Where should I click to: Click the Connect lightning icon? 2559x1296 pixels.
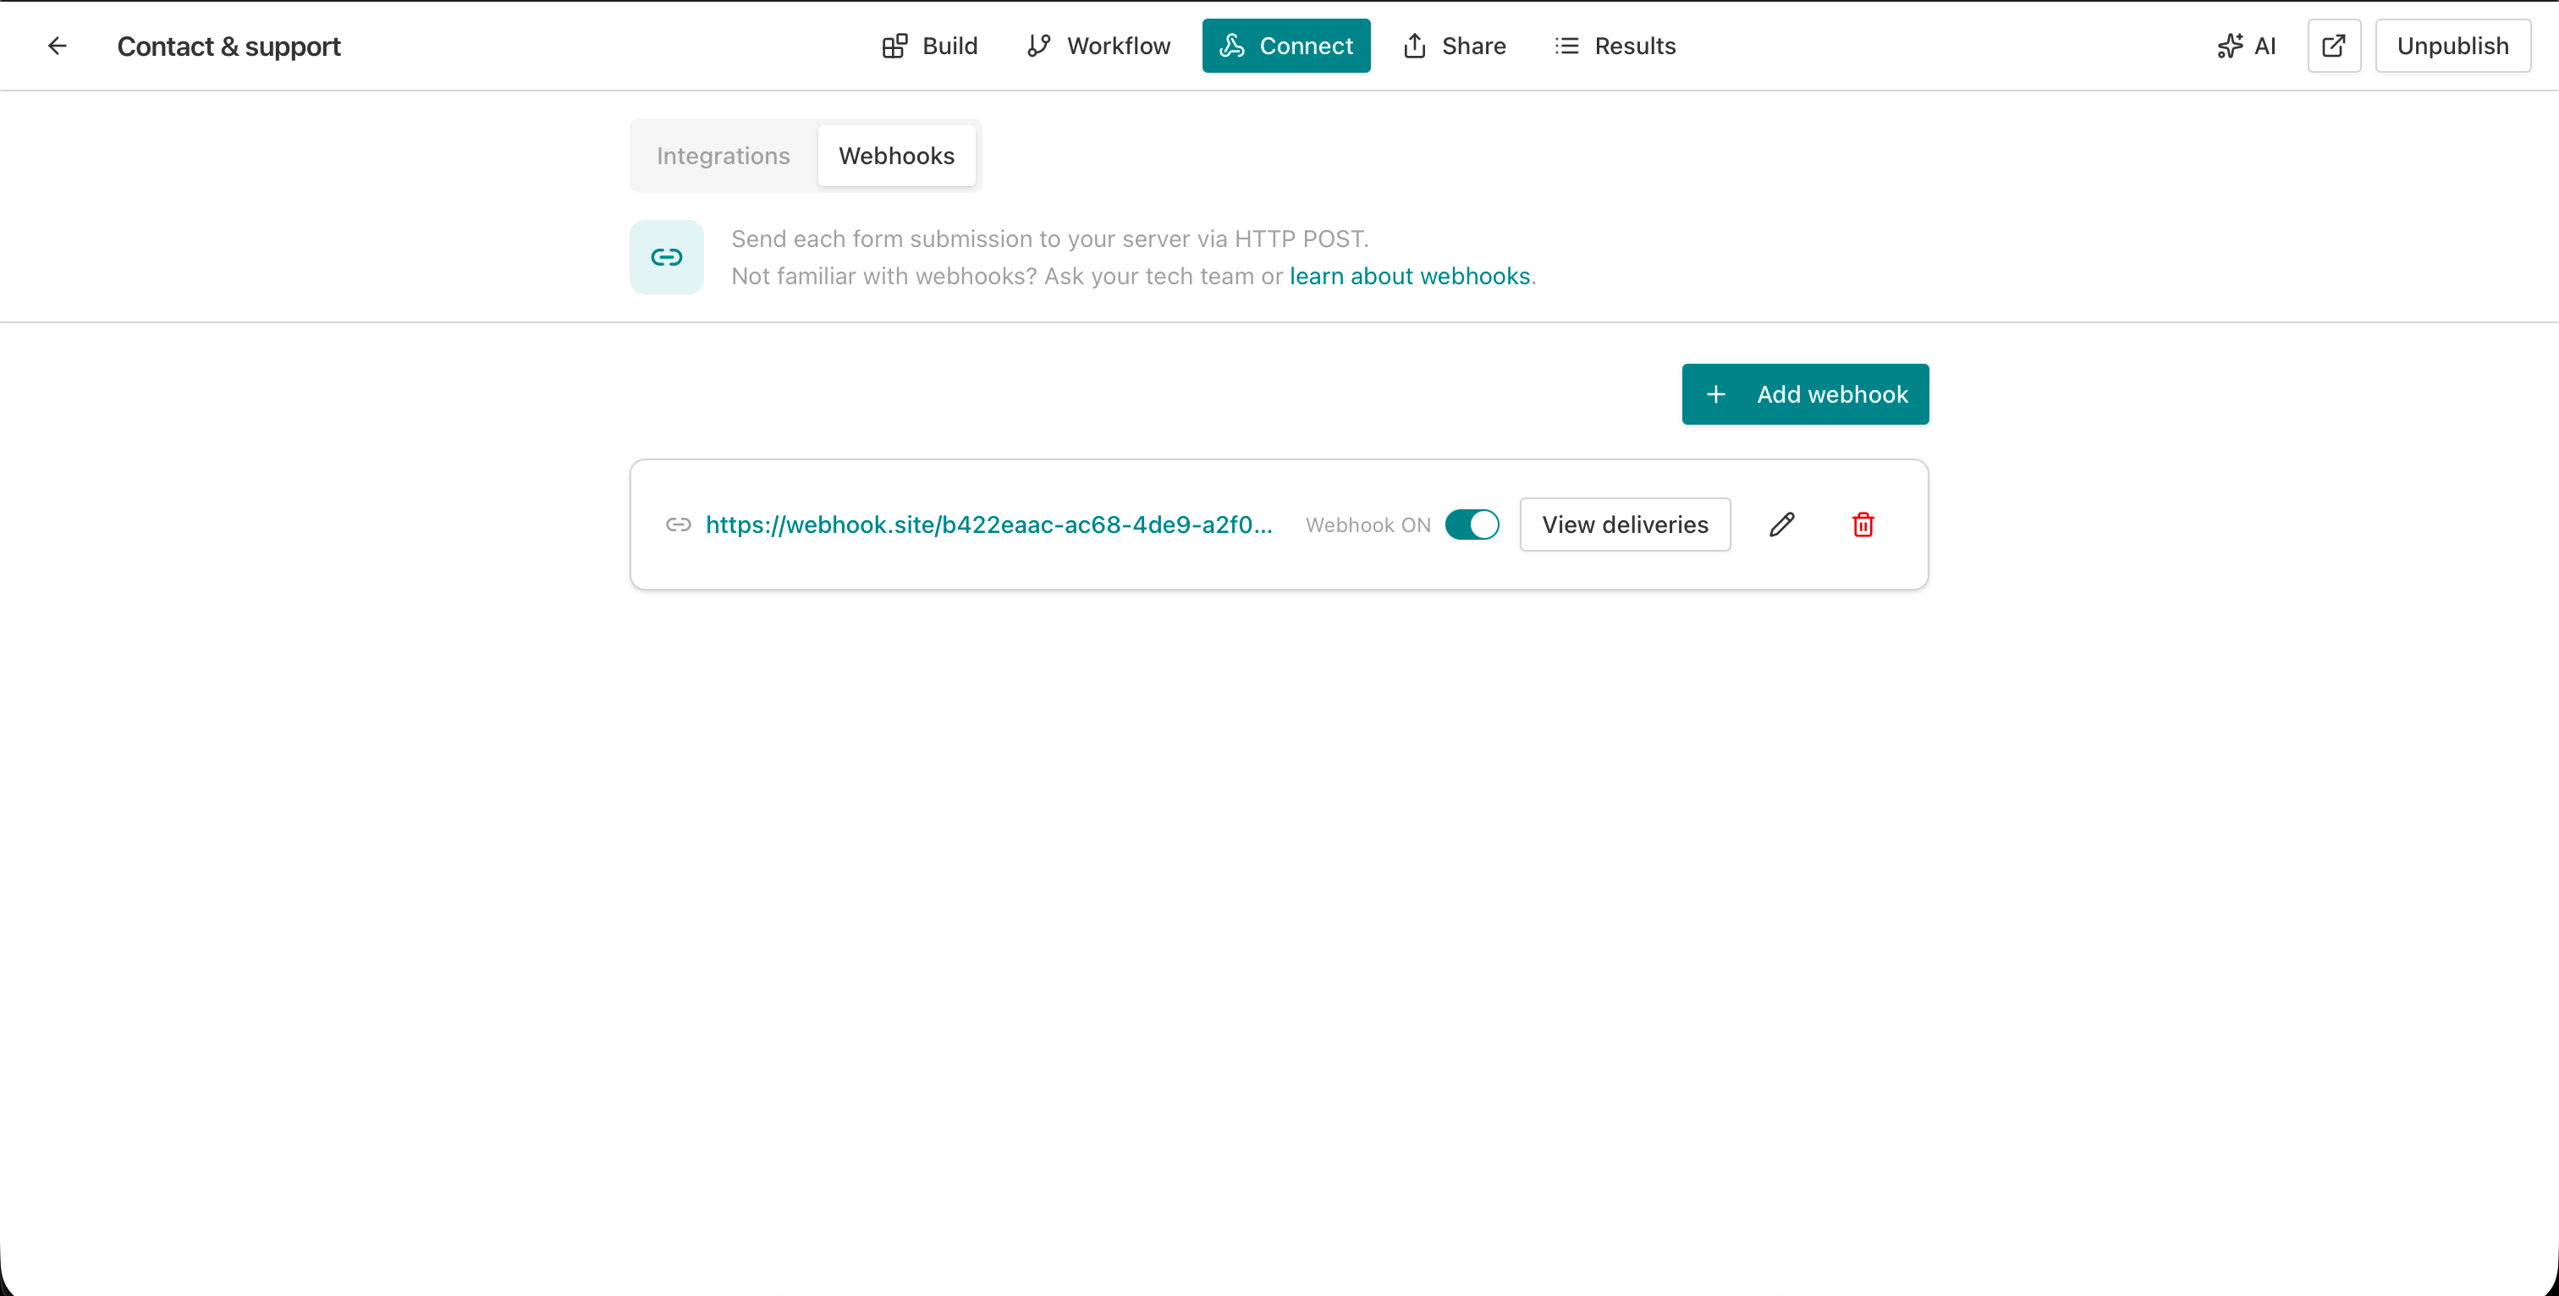click(1232, 46)
